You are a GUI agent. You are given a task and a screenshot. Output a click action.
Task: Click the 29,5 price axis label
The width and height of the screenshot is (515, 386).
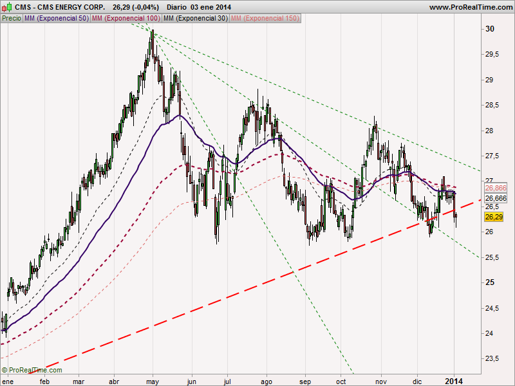coord(492,54)
